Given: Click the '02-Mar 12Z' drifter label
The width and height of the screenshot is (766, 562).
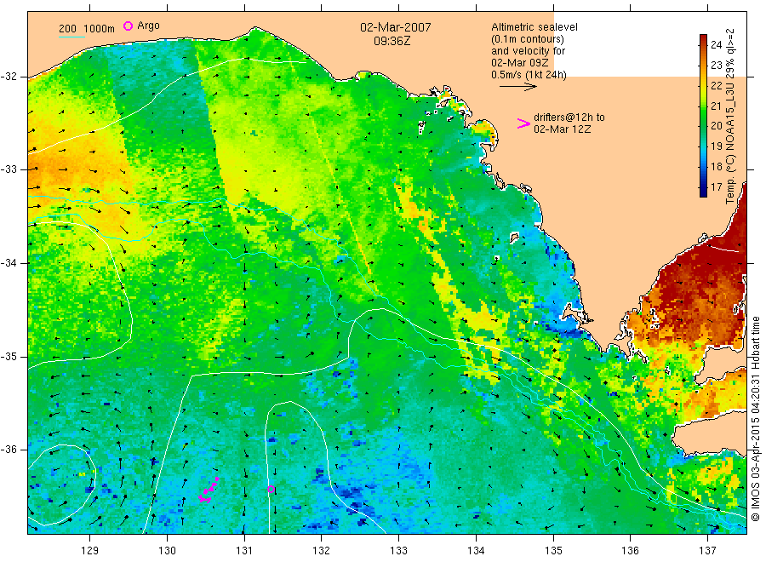Looking at the screenshot, I should [x=562, y=129].
